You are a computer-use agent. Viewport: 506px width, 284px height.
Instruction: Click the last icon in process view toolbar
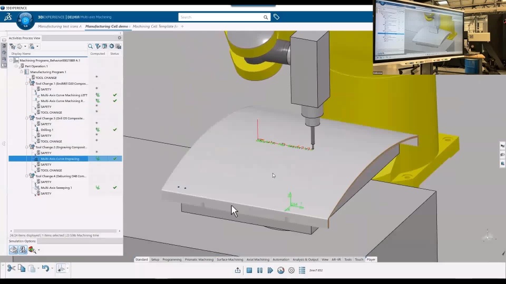tap(119, 46)
